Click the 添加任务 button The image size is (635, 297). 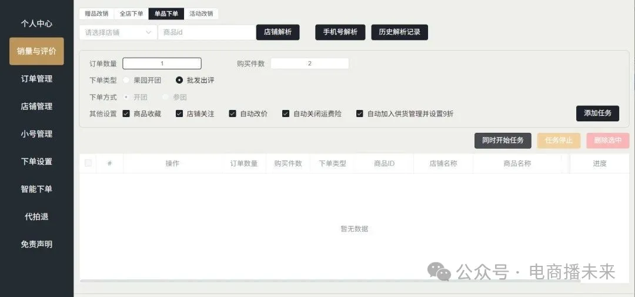tap(597, 113)
